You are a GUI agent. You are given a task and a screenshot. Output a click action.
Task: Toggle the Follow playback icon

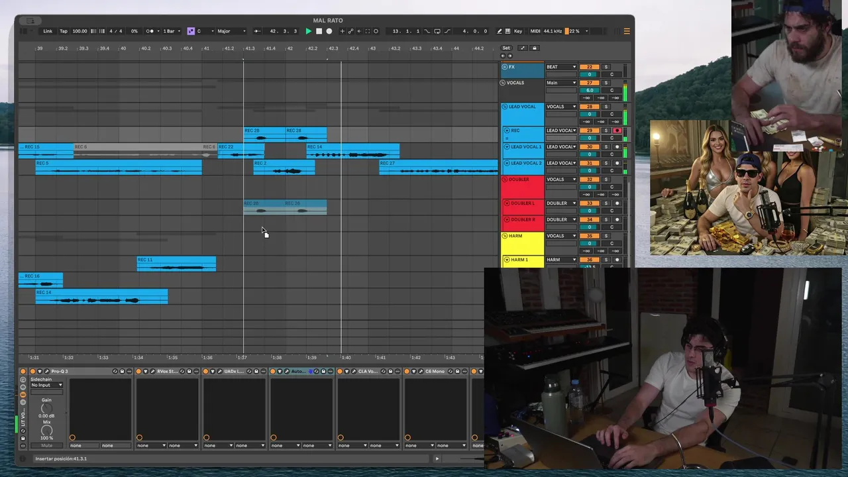257,31
